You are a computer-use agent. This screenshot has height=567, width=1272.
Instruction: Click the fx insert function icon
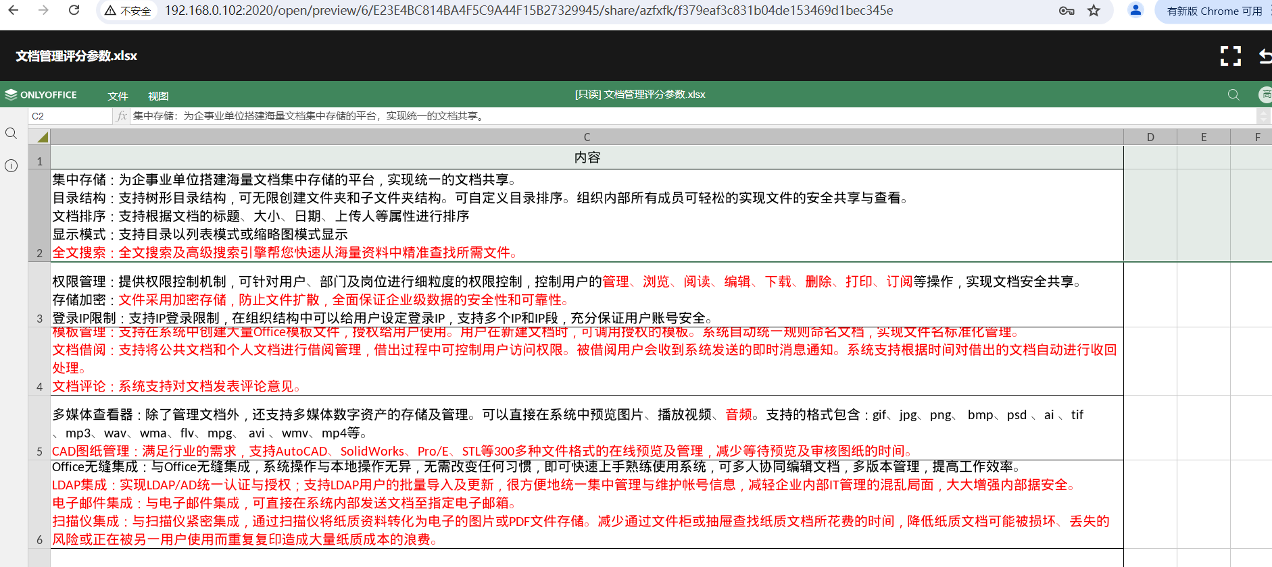(x=122, y=116)
